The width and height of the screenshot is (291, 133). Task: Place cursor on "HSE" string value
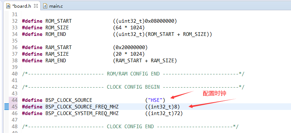tap(155, 100)
